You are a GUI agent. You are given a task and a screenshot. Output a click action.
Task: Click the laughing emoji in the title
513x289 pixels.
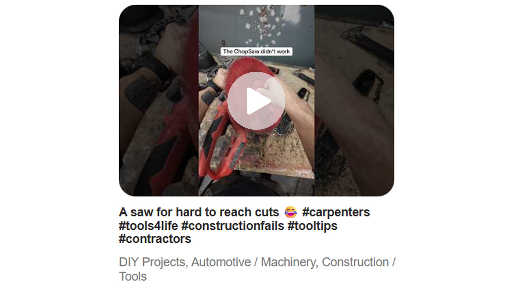tap(290, 212)
